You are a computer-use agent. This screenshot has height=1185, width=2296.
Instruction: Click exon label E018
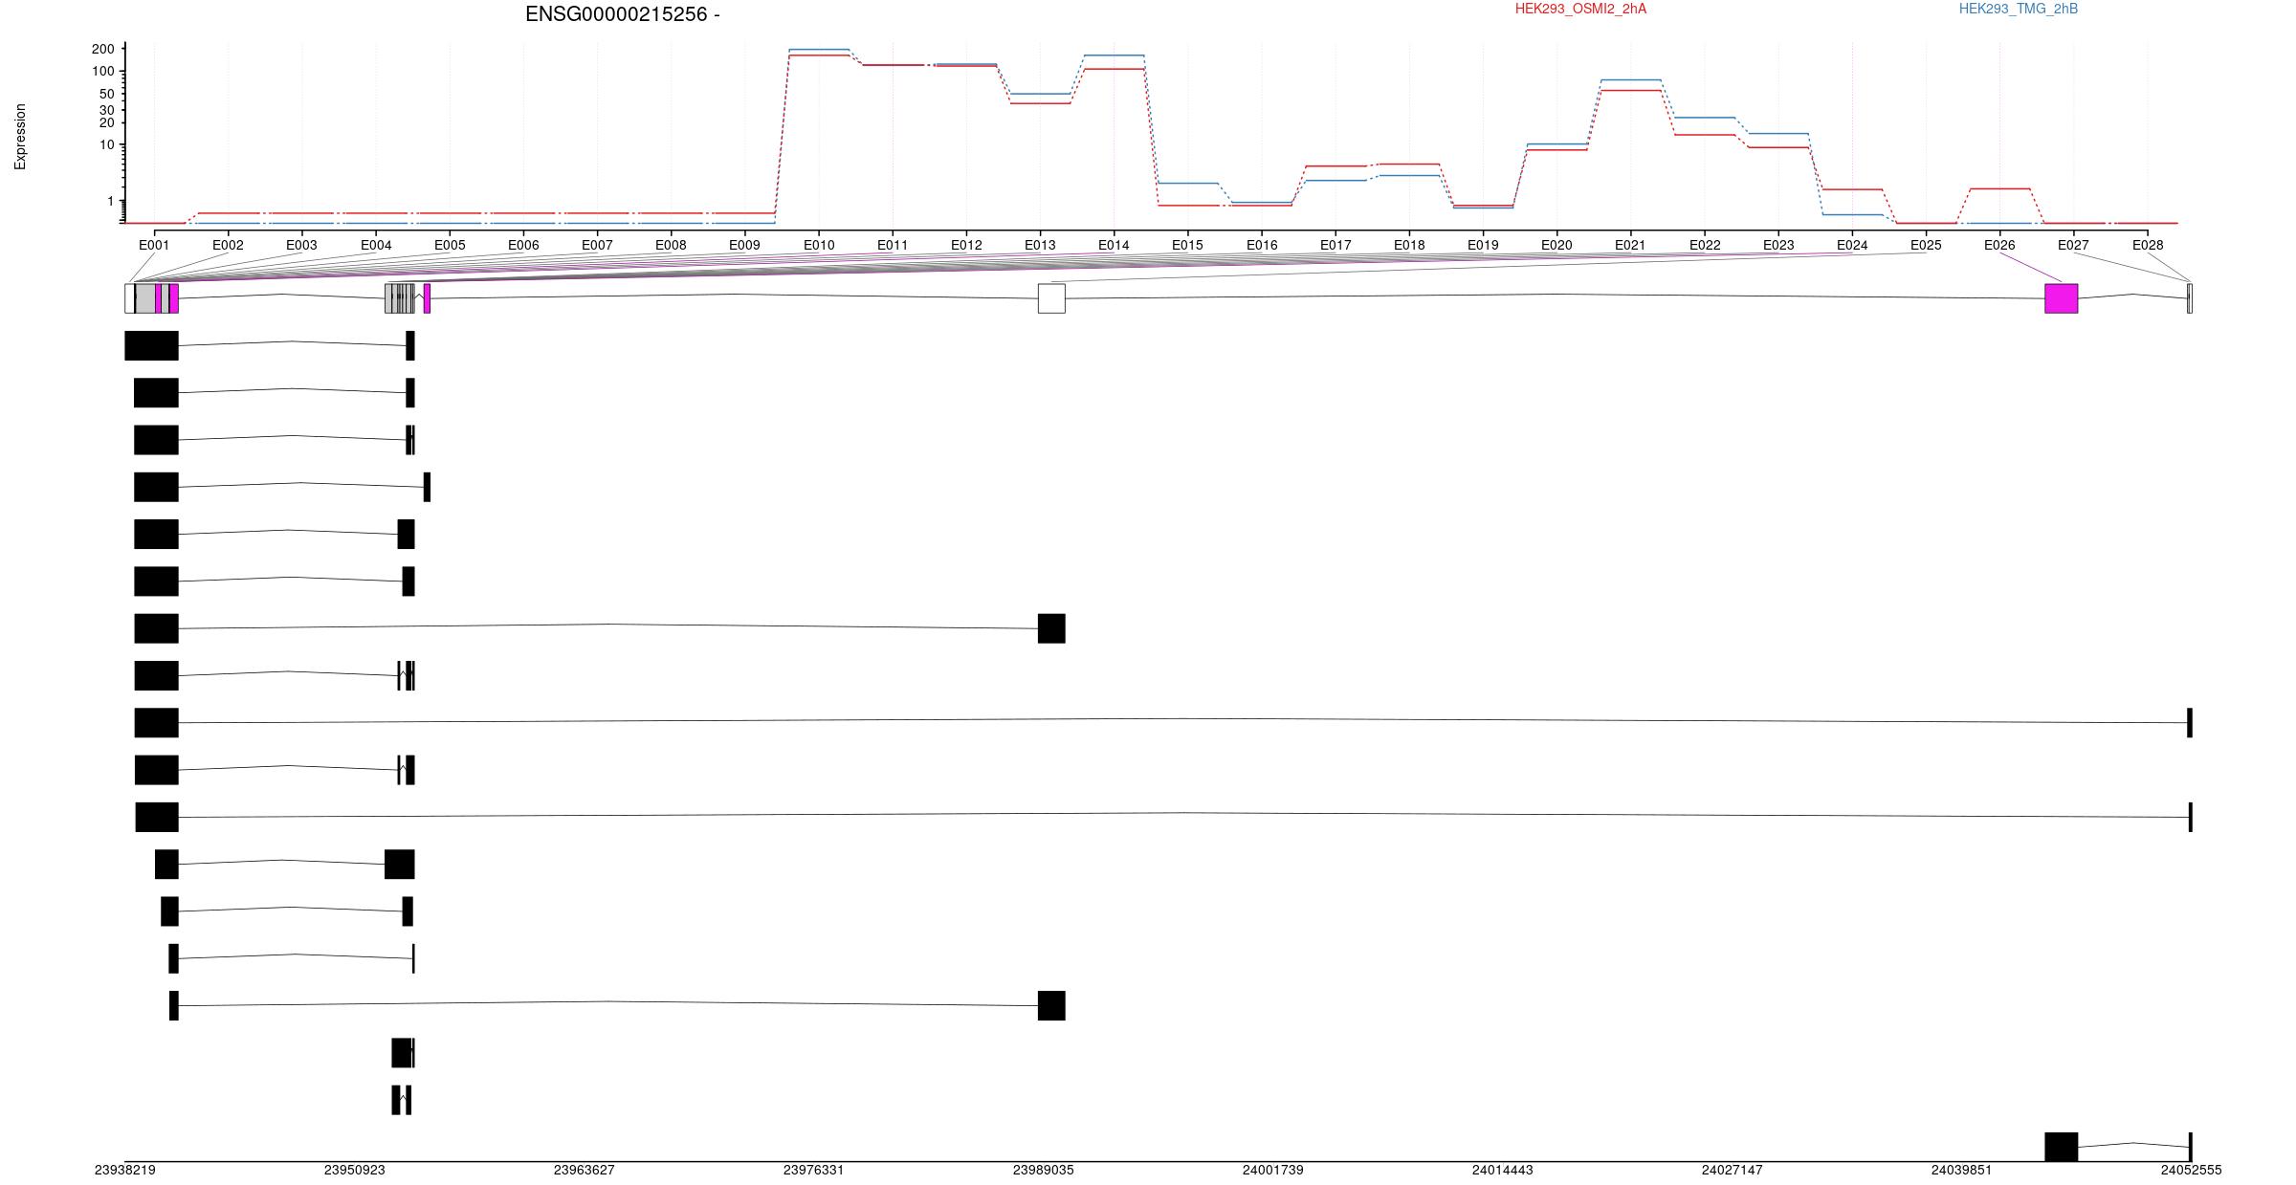click(1409, 245)
